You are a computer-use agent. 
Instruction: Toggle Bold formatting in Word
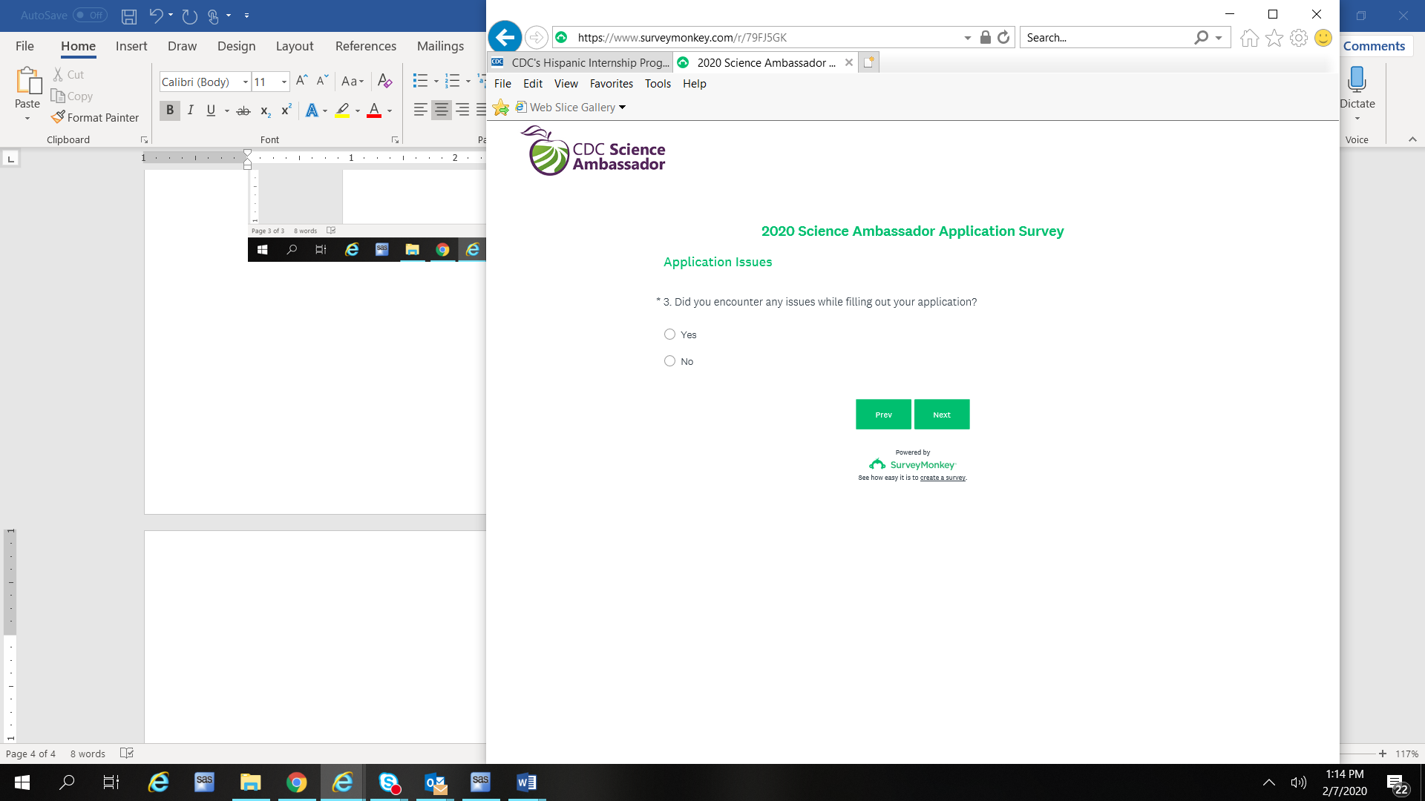(170, 111)
